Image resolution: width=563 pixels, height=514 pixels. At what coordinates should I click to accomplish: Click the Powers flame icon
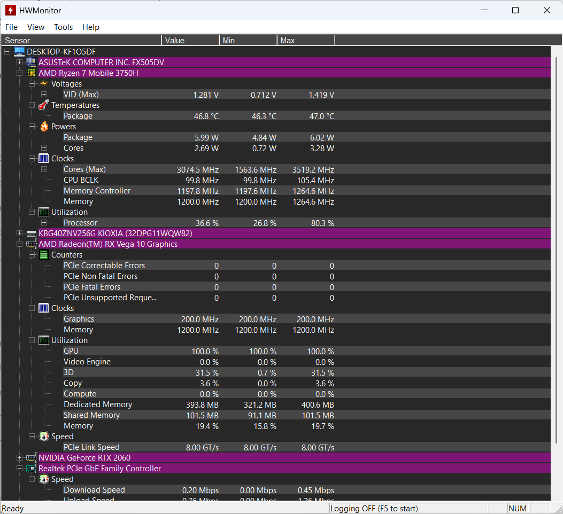pos(44,126)
